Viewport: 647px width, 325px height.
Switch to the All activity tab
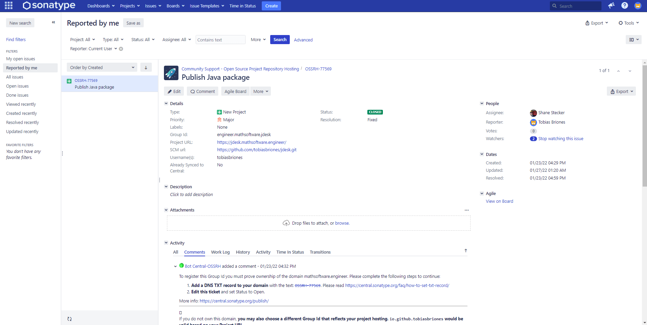[175, 252]
